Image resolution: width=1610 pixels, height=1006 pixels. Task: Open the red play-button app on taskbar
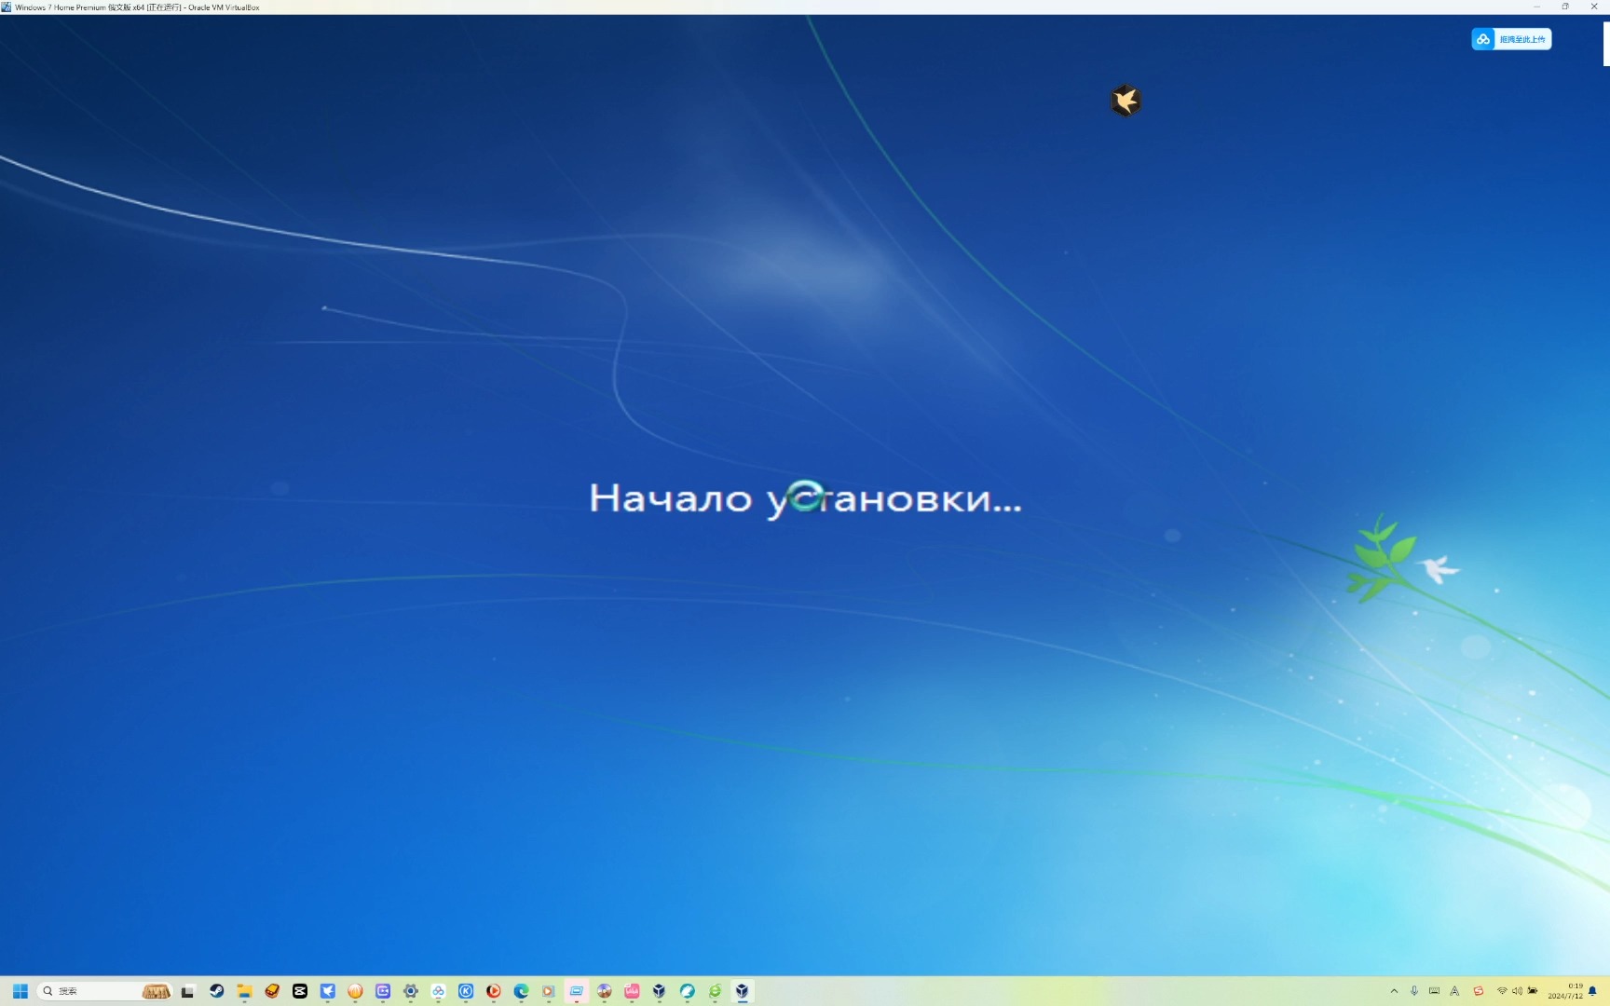tap(494, 991)
